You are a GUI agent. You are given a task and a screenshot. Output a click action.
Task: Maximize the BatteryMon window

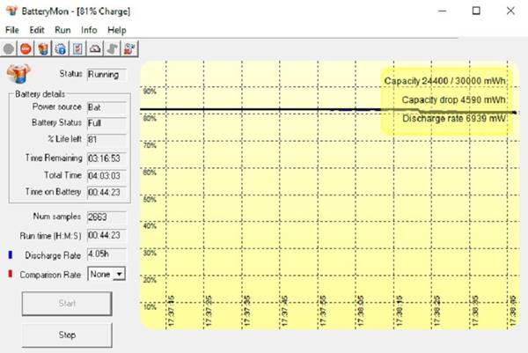pyautogui.click(x=476, y=11)
